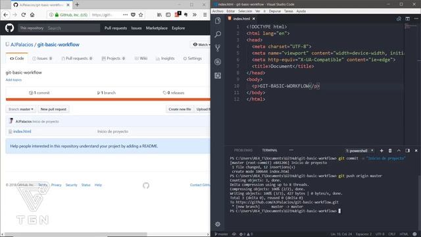Open the Extensions view in VS Code
Image resolution: width=421 pixels, height=237 pixels.
tap(218, 76)
